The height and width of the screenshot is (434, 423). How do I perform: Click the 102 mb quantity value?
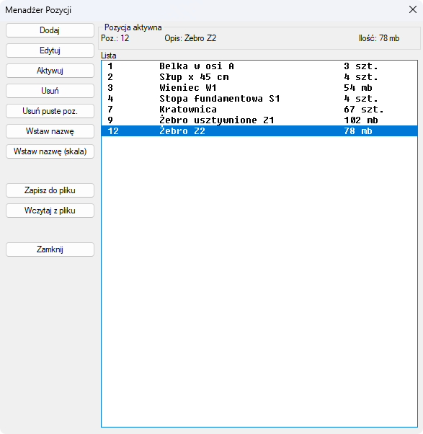click(x=361, y=120)
